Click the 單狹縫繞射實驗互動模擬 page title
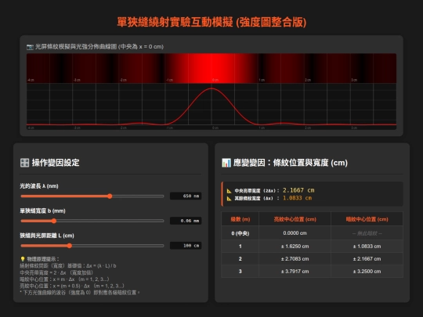Screen dimensions: 423x317 [211, 22]
